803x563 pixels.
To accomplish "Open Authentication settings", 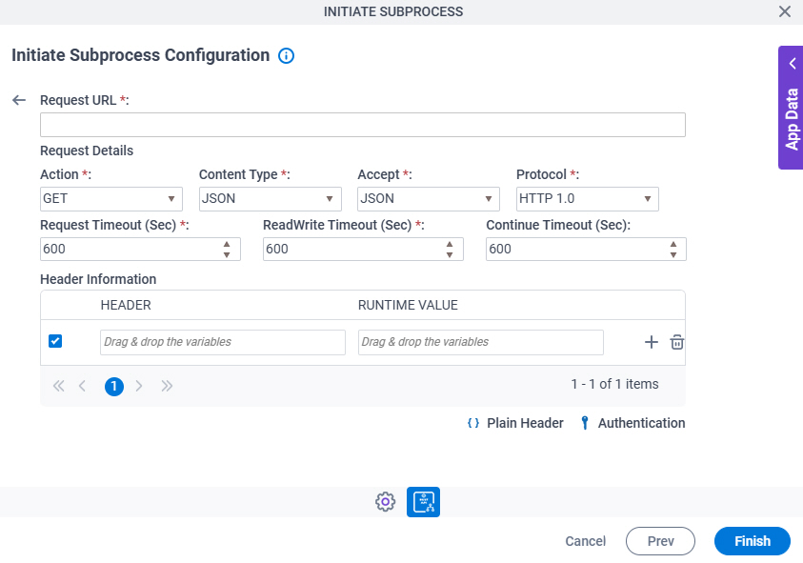I will (x=633, y=423).
